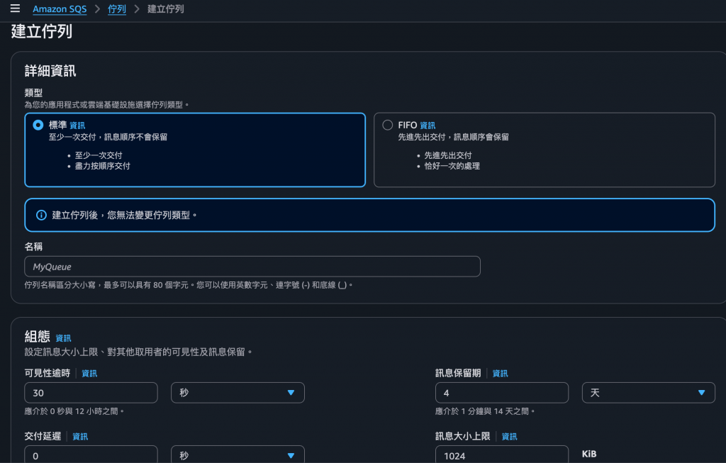Screen dimensions: 726x463
Task: Focus the 名稱 MyQueue input field
Action: 252,267
